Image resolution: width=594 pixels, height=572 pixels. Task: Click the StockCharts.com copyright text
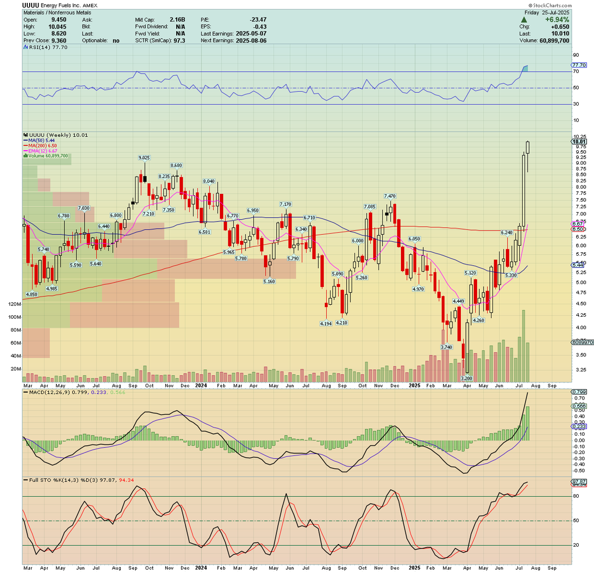[549, 5]
